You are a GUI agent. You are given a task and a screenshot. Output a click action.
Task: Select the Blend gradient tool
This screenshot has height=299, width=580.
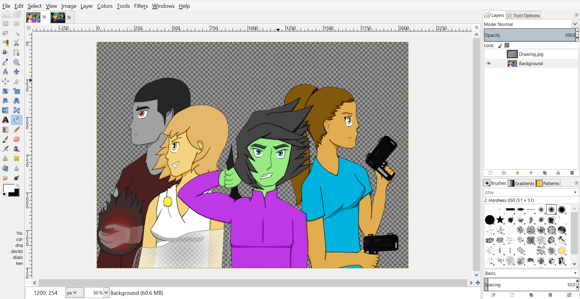click(5, 130)
